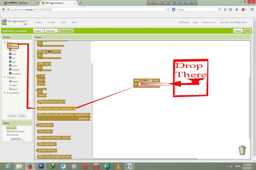This screenshot has width=256, height=170.
Task: Click the browser back arrow button
Action: pos(3,9)
